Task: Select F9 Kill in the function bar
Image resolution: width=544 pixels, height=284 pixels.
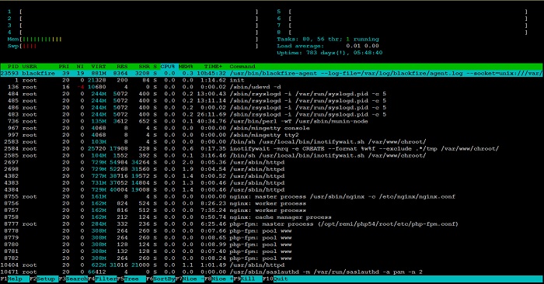Action: click(248, 279)
